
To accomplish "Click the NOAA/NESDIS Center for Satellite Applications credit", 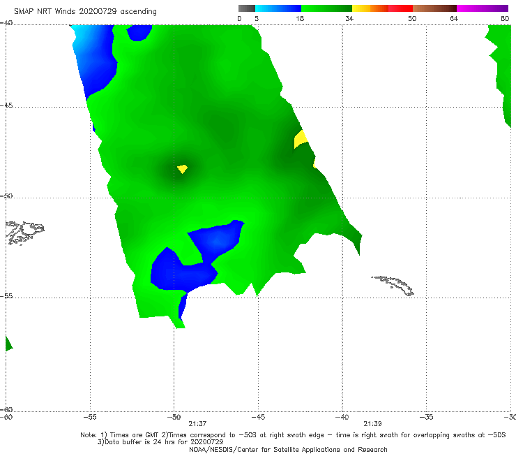I will pyautogui.click(x=288, y=449).
